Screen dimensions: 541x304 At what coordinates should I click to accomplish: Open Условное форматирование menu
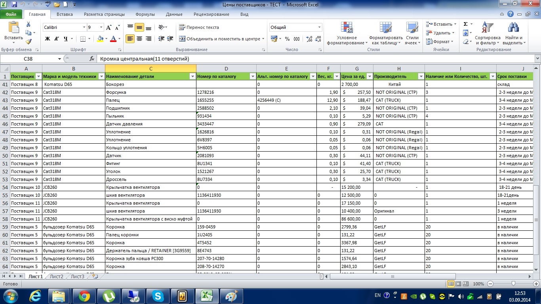coord(347,33)
